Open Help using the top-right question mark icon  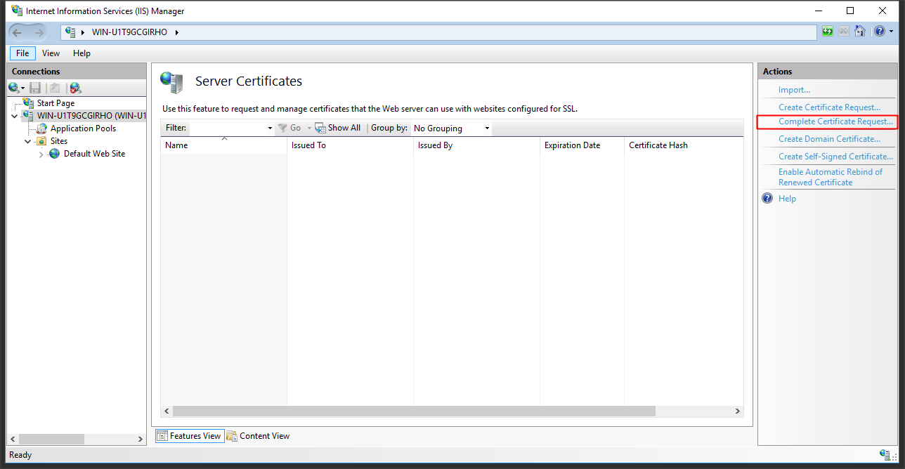click(879, 32)
